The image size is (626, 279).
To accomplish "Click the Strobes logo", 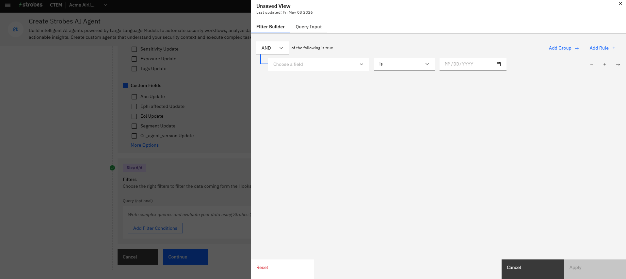I will (31, 5).
